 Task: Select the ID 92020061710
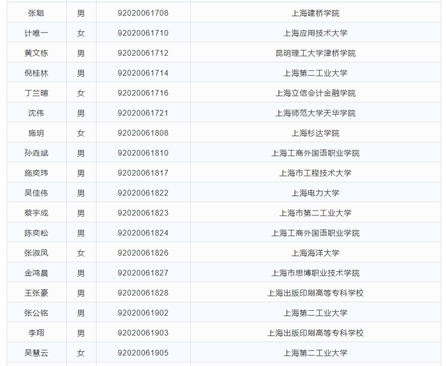[143, 33]
